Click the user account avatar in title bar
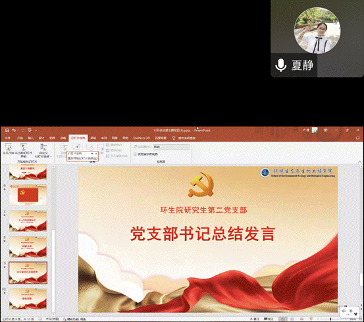 tap(315, 130)
